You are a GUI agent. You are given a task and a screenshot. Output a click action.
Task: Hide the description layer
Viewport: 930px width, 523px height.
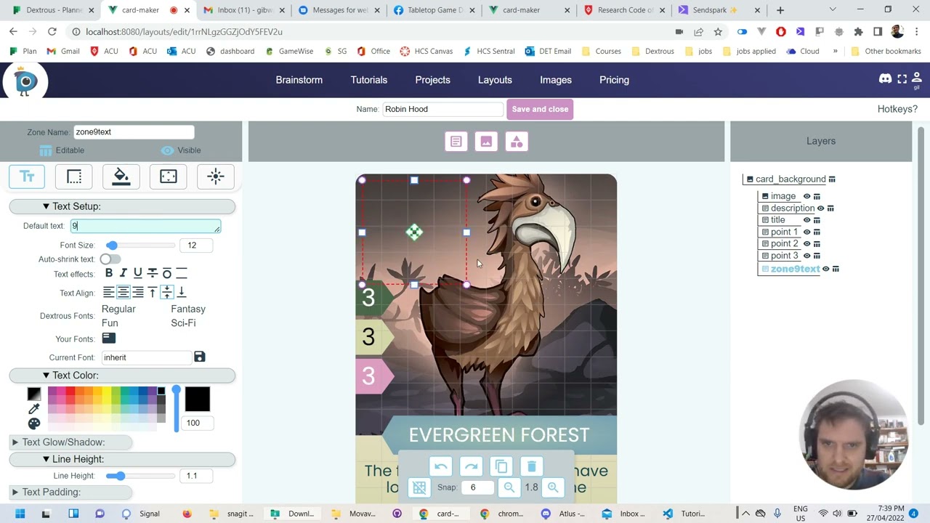821,208
